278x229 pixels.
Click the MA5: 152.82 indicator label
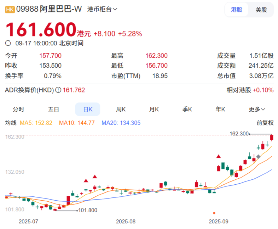pos(36,123)
